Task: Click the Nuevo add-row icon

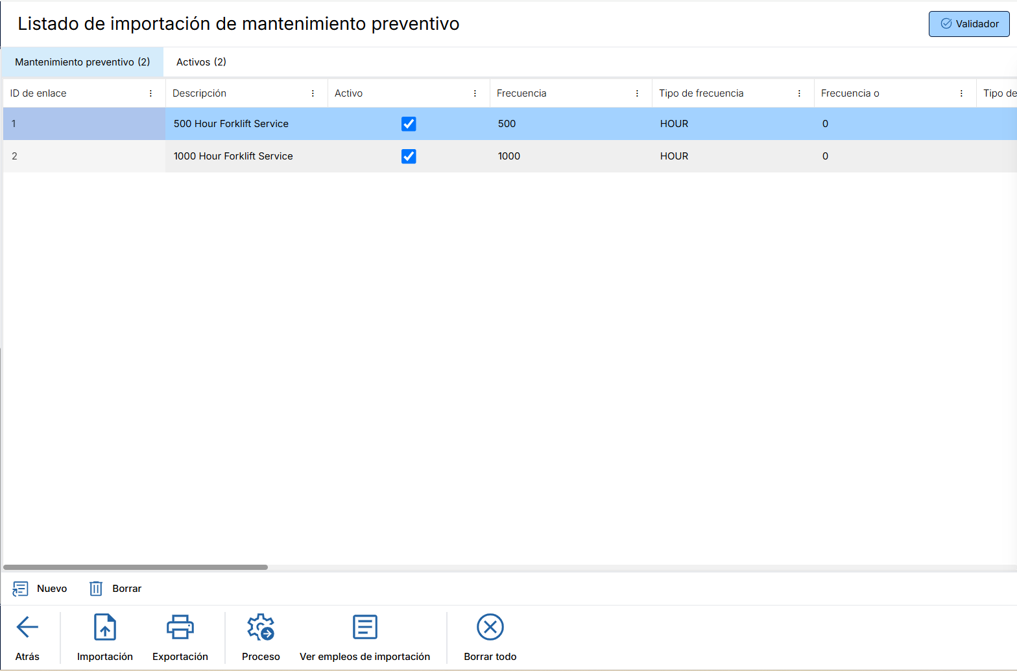Action: point(20,589)
